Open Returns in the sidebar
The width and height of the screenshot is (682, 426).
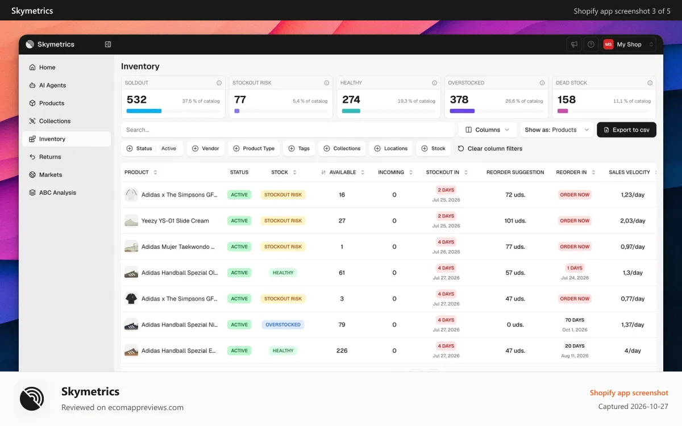pos(66,157)
